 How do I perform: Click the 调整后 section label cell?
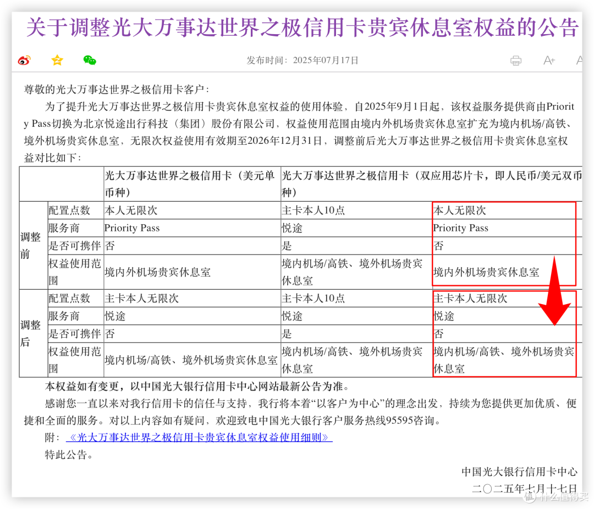pos(34,333)
